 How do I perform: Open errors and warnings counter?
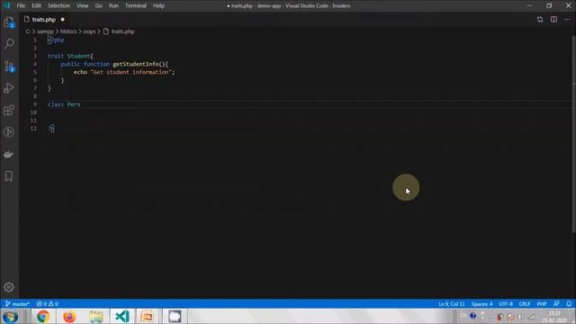pyautogui.click(x=48, y=304)
